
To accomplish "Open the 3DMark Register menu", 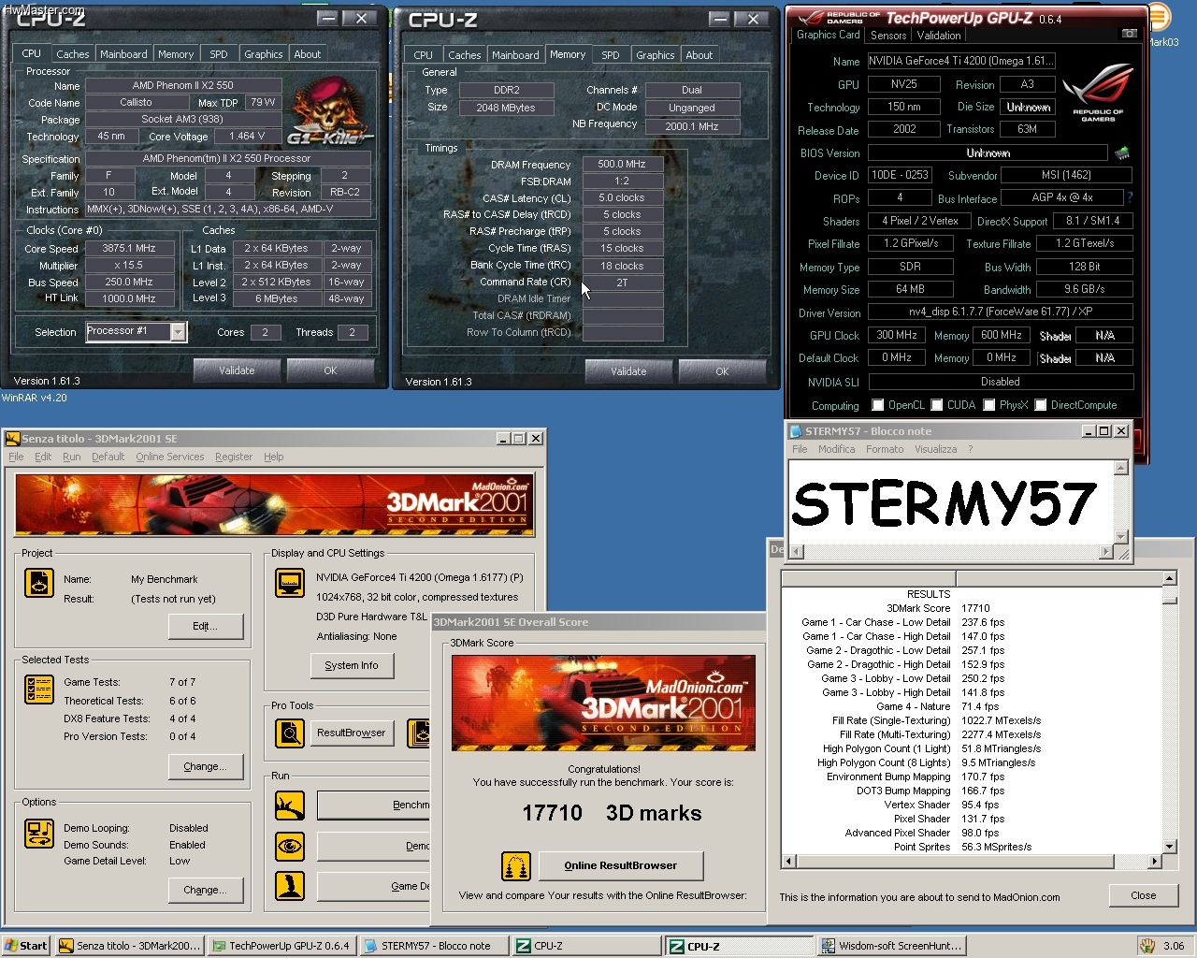I will [233, 457].
